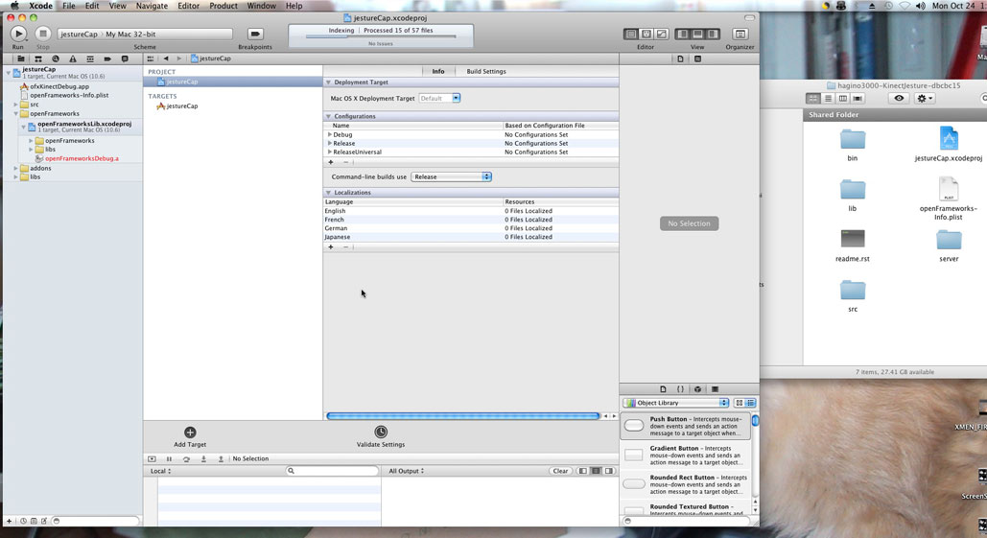Image resolution: width=987 pixels, height=538 pixels.
Task: Show the Quick Help inspector
Action: pyautogui.click(x=697, y=58)
